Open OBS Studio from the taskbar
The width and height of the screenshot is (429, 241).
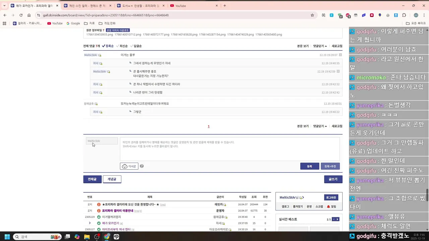pos(97,237)
